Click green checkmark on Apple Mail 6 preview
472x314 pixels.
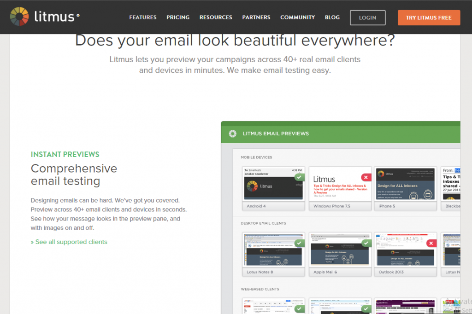click(x=366, y=243)
